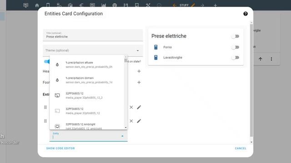The height and width of the screenshot is (163, 291).
Task: Remove the first entity row with X
Action: click(131, 107)
